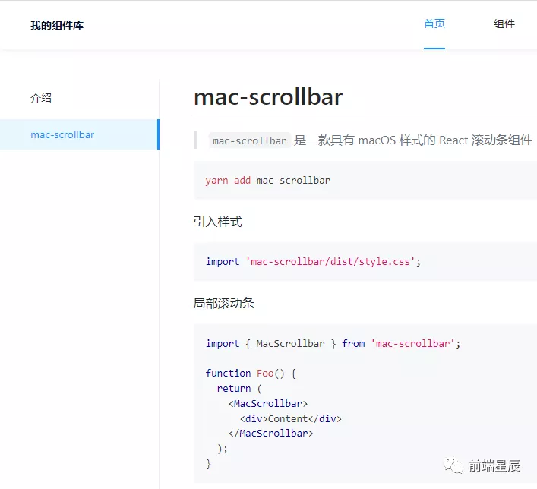
Task: Click the 局部滚动条 section heading
Action: click(223, 303)
